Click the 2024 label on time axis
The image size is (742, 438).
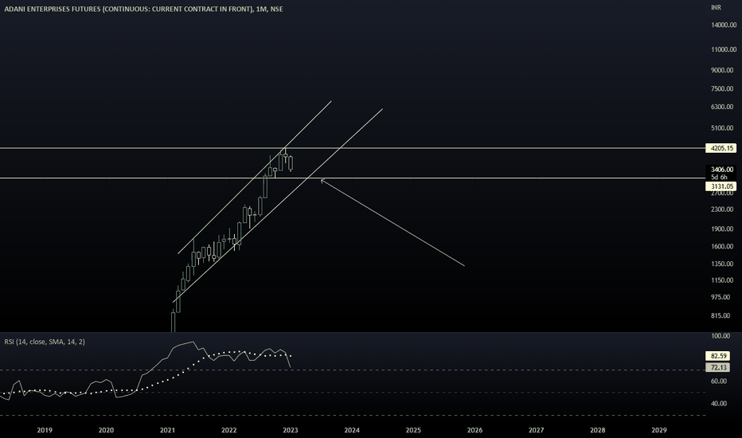tap(352, 430)
